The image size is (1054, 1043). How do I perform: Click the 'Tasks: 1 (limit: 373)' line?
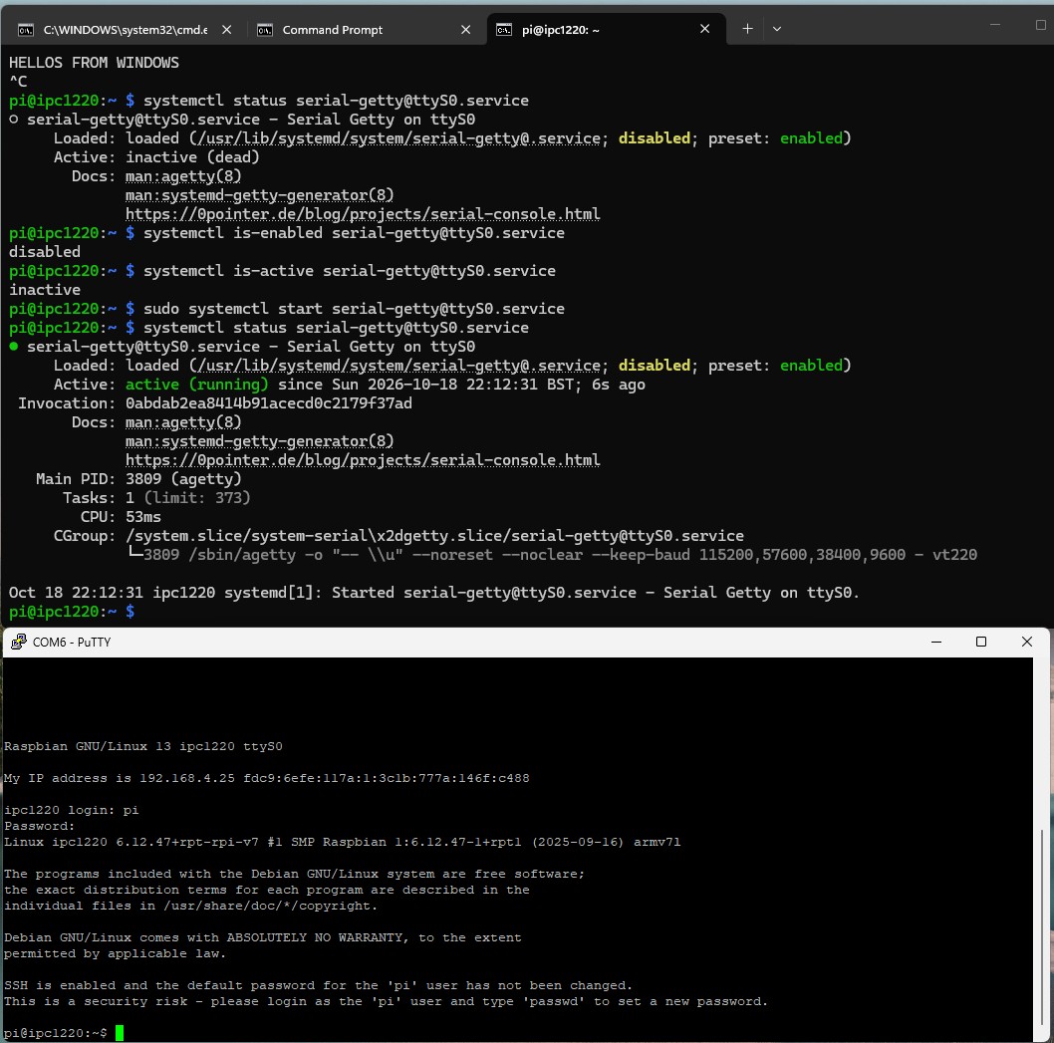click(156, 498)
